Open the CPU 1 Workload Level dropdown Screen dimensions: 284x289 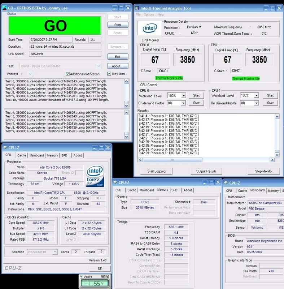[x=256, y=95]
